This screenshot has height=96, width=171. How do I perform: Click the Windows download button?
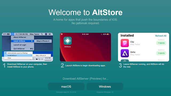point(105,86)
